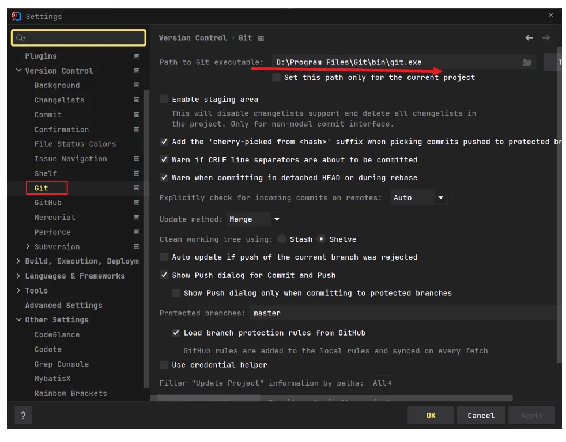This screenshot has height=442, width=566.
Task: Open the incoming commits check dropdown set to Auto
Action: tap(418, 197)
